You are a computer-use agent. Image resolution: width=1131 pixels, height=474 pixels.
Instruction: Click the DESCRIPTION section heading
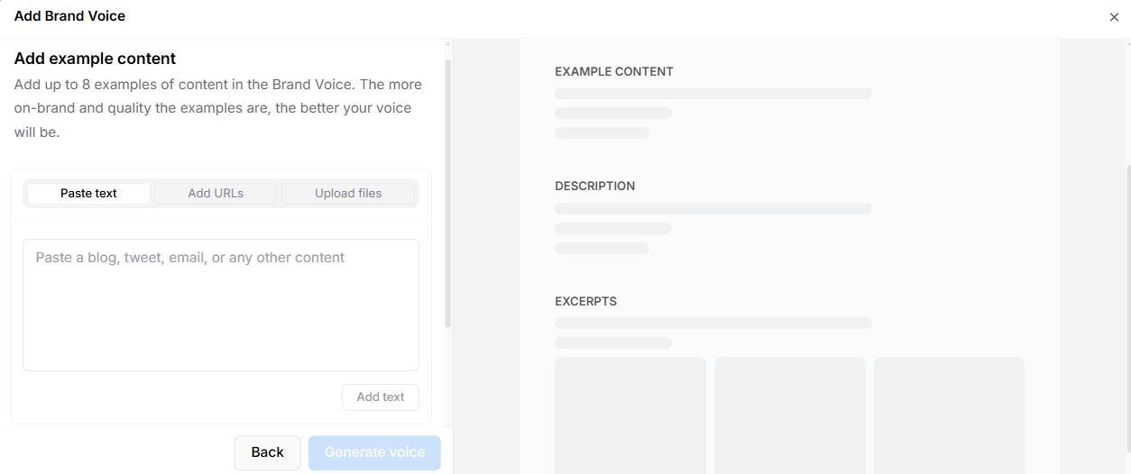pyautogui.click(x=594, y=186)
